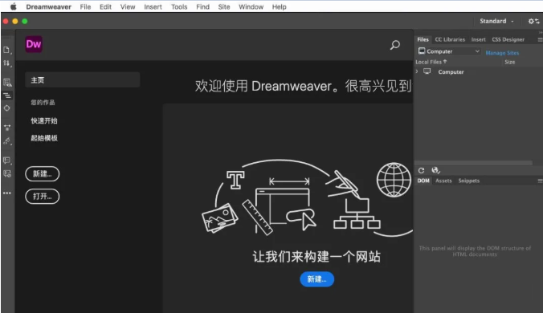This screenshot has width=543, height=313.
Task: Open the Site menu
Action: click(224, 6)
